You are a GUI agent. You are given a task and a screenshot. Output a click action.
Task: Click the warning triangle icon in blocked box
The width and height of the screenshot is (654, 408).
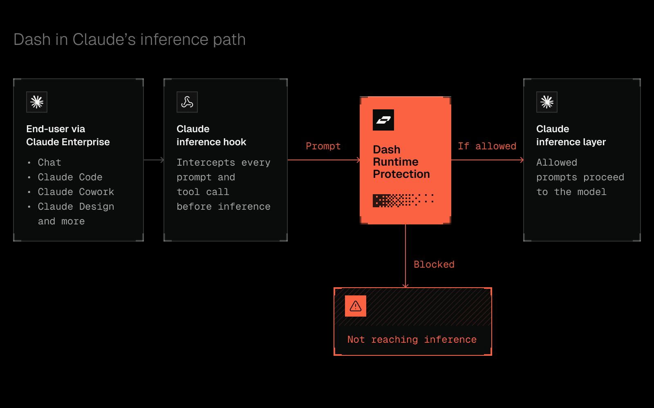356,306
